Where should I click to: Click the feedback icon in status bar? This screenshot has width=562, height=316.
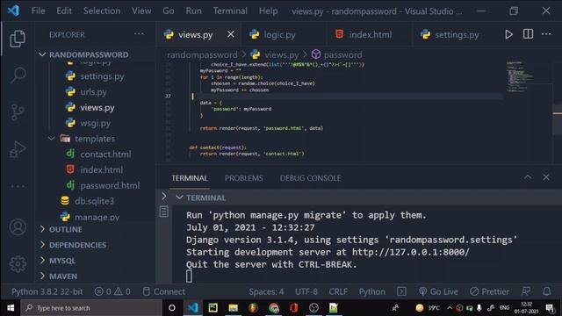tap(526, 291)
